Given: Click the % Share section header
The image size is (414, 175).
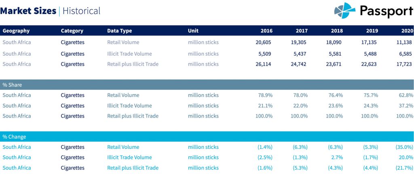Looking at the screenshot, I should (x=12, y=85).
